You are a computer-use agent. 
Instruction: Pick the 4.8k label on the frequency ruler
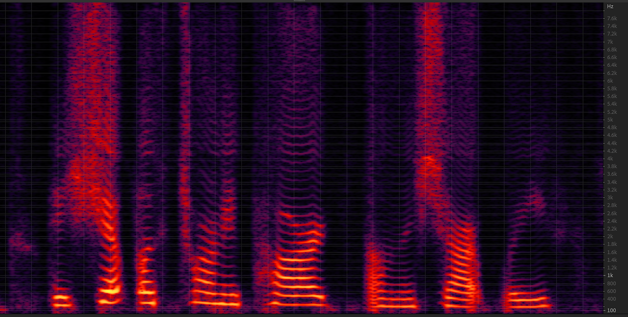pyautogui.click(x=611, y=128)
